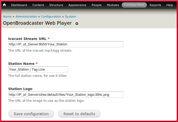Image resolution: width=178 pixels, height=122 pixels.
Task: Click the home icon in admin toolbar
Action: [4, 5]
